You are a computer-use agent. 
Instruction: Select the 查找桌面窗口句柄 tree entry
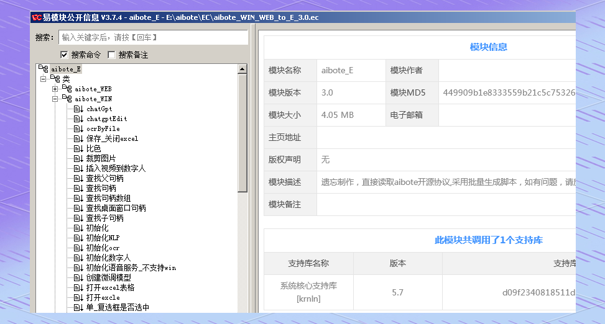pyautogui.click(x=116, y=208)
